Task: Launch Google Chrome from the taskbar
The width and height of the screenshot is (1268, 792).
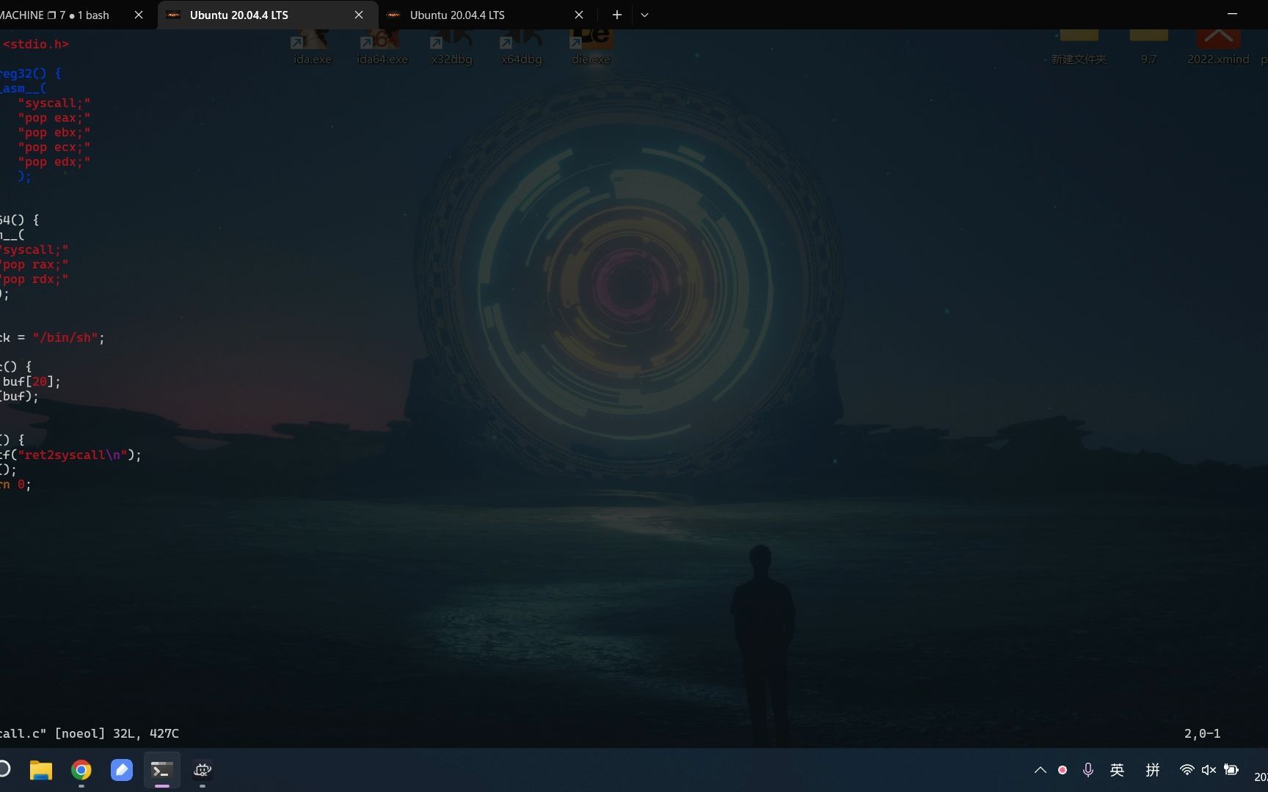Action: [x=81, y=770]
